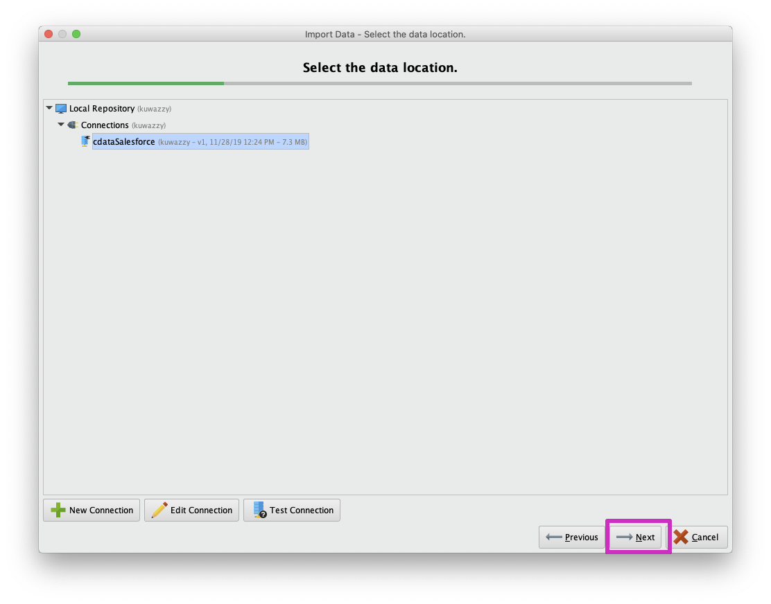
Task: Click the Connections plug icon
Action: click(x=73, y=125)
